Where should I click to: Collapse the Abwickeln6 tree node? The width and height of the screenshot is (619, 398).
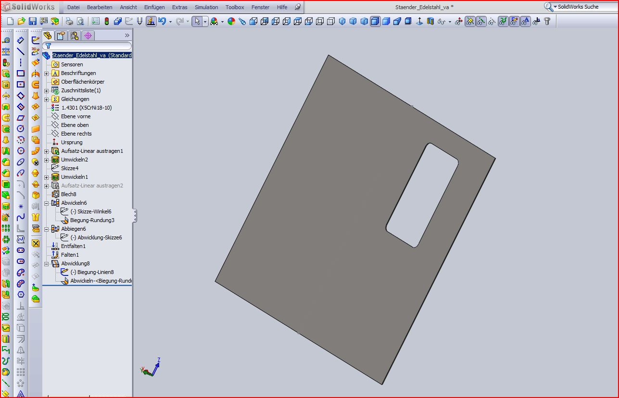[x=47, y=203]
